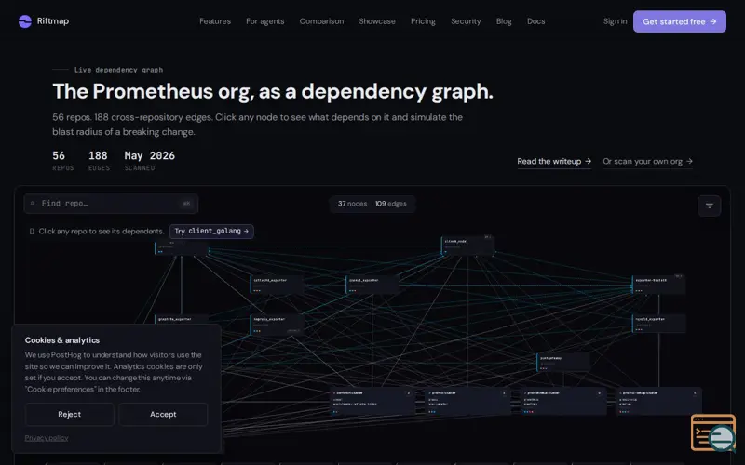
Task: Select the client_model graph node
Action: 467,246
